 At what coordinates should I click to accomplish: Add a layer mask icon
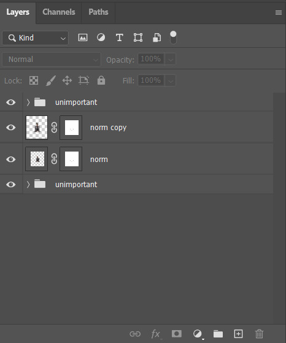[x=177, y=334]
